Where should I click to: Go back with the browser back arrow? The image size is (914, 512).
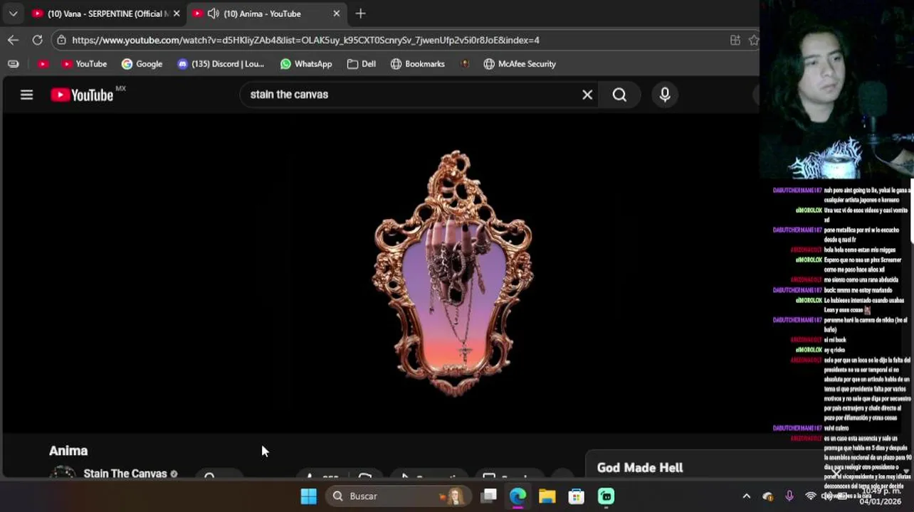tap(13, 40)
